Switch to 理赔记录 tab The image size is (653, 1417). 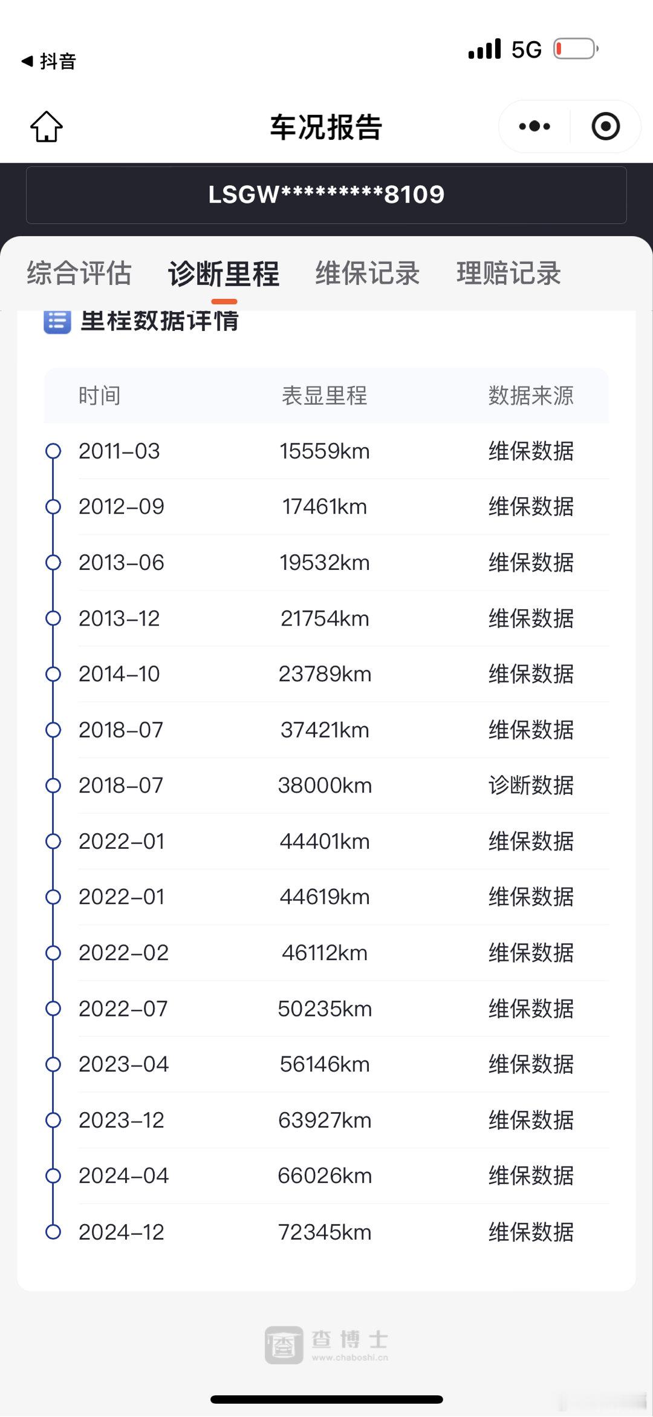pos(508,273)
